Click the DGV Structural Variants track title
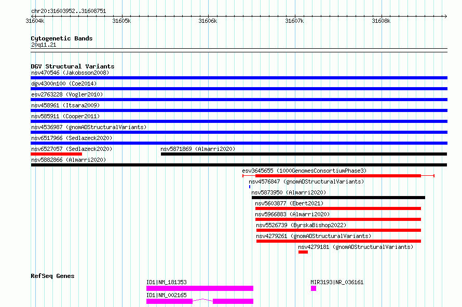The image size is (462, 307). coord(73,66)
